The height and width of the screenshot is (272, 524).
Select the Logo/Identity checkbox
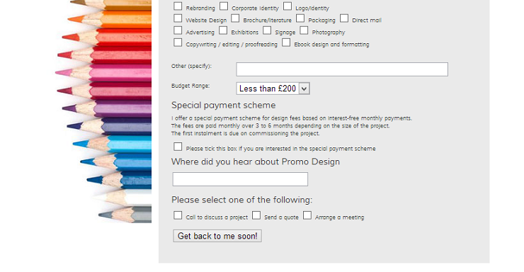[x=287, y=6]
